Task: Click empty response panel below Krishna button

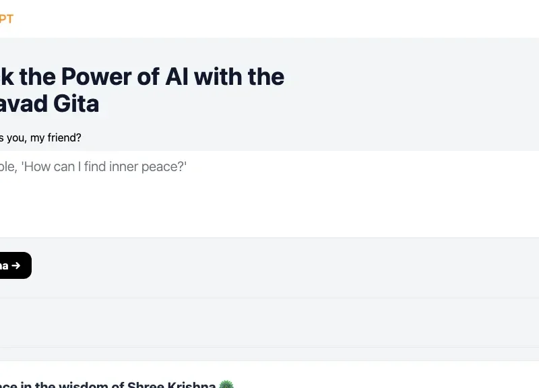Action: 269,323
